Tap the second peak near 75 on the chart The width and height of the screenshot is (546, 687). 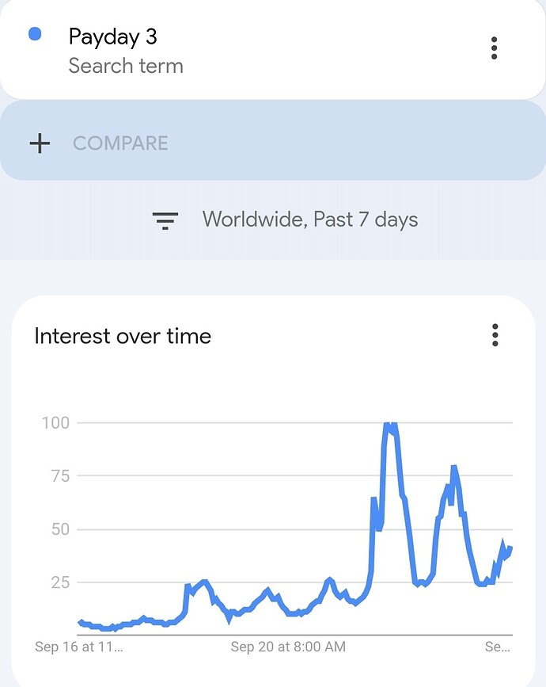click(453, 468)
